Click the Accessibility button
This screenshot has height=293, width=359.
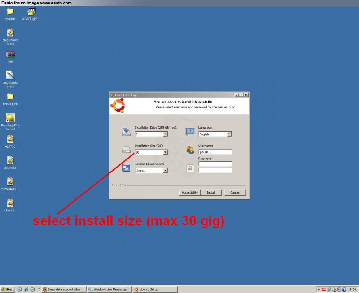[190, 193]
